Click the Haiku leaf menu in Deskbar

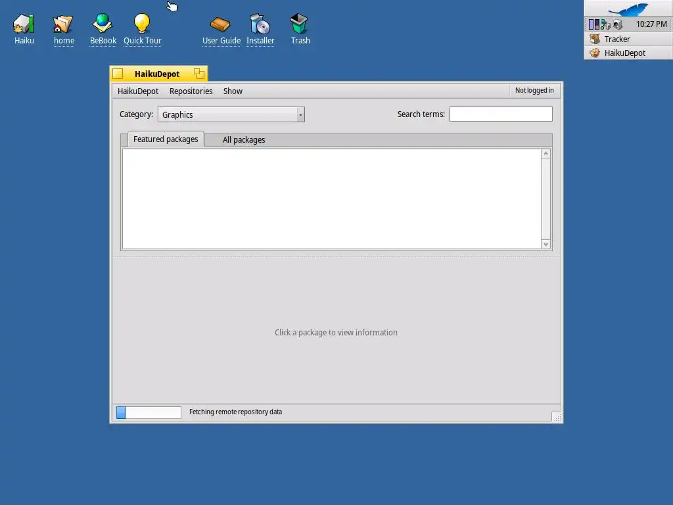[628, 9]
